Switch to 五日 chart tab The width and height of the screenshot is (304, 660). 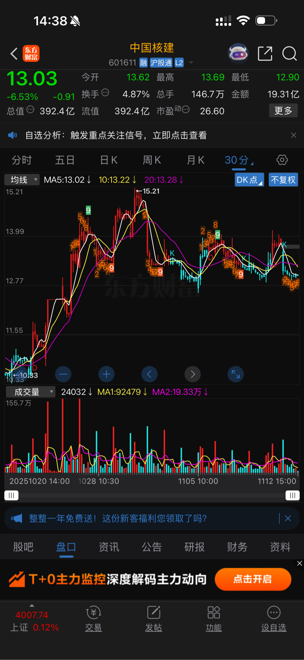(65, 160)
